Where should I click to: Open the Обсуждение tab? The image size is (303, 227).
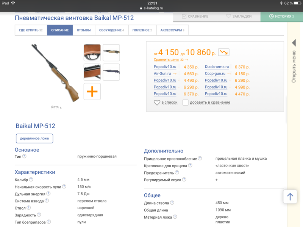click(111, 30)
